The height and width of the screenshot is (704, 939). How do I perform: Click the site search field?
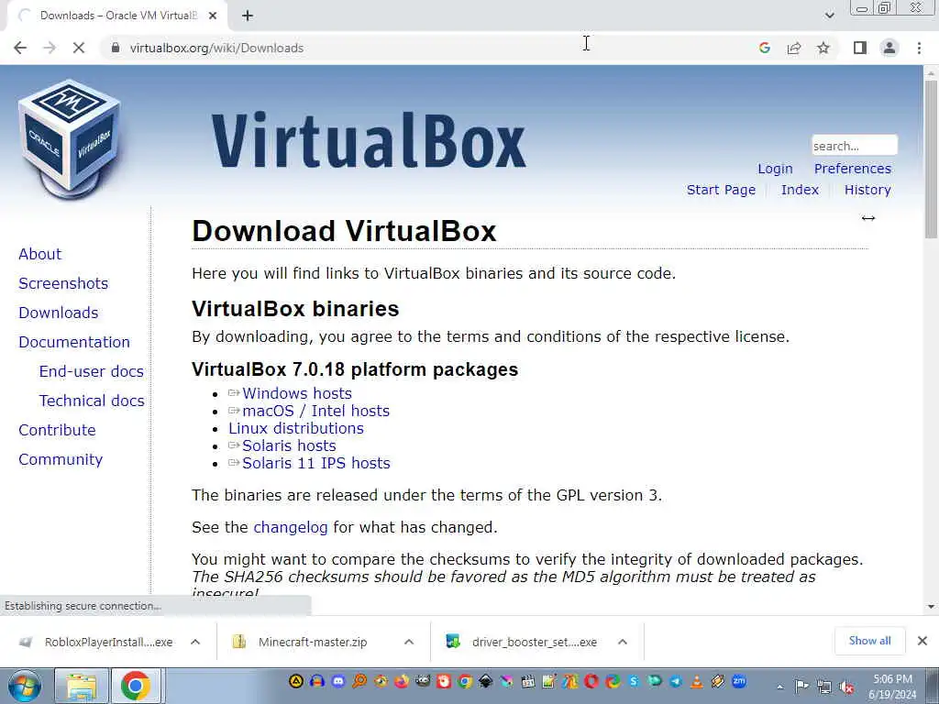click(x=855, y=146)
